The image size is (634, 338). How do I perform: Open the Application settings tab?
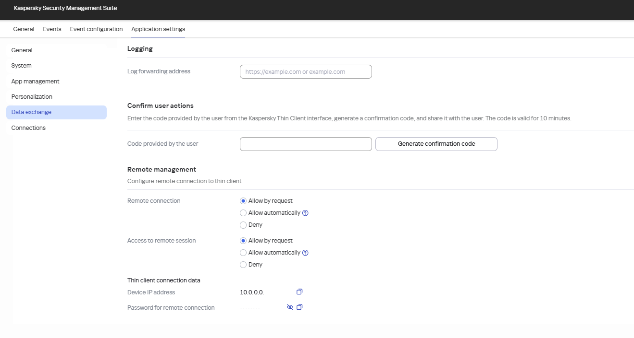(x=158, y=29)
